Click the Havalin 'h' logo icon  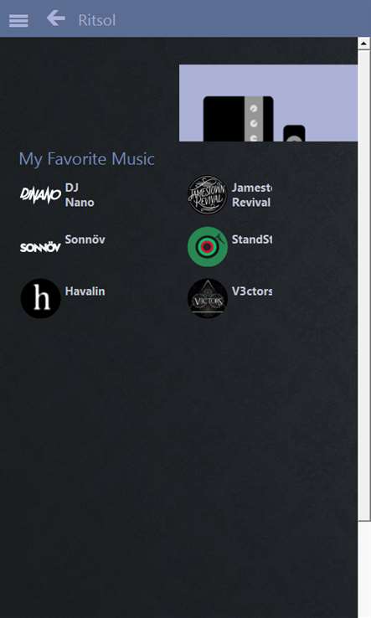point(40,298)
